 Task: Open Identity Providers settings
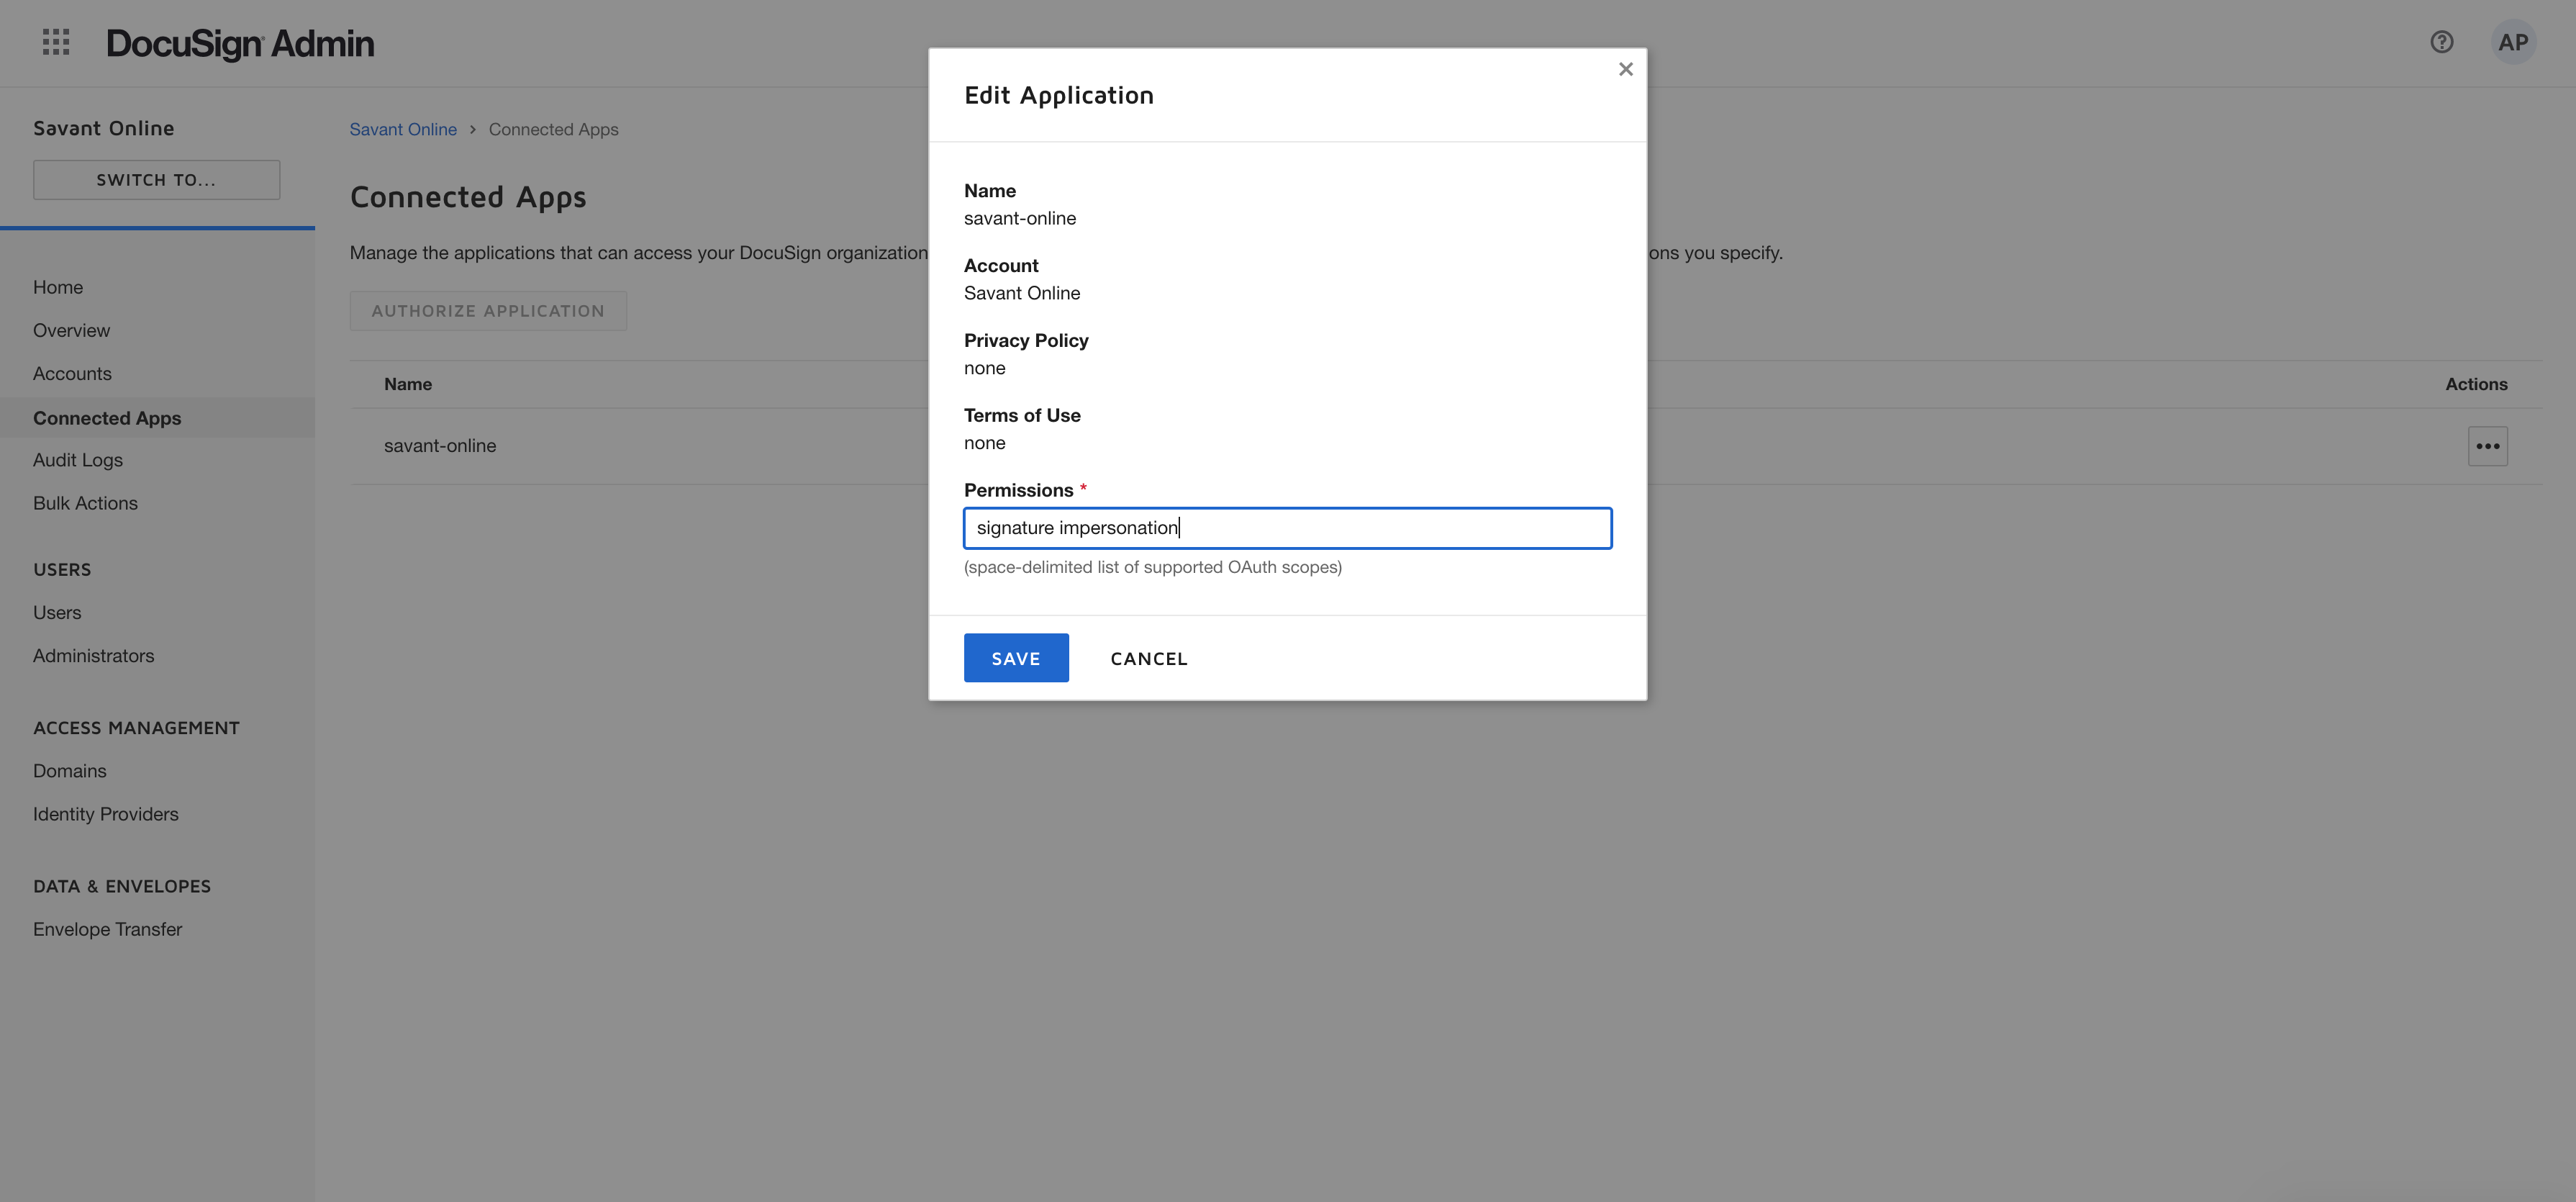click(x=105, y=813)
